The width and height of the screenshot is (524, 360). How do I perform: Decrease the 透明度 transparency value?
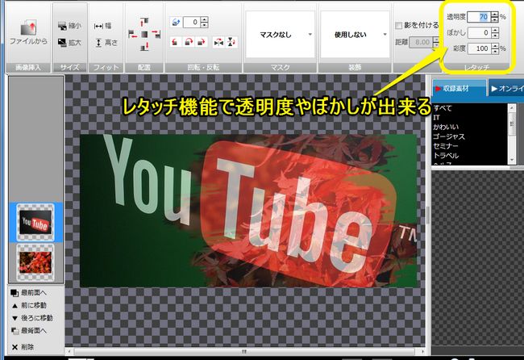point(495,19)
